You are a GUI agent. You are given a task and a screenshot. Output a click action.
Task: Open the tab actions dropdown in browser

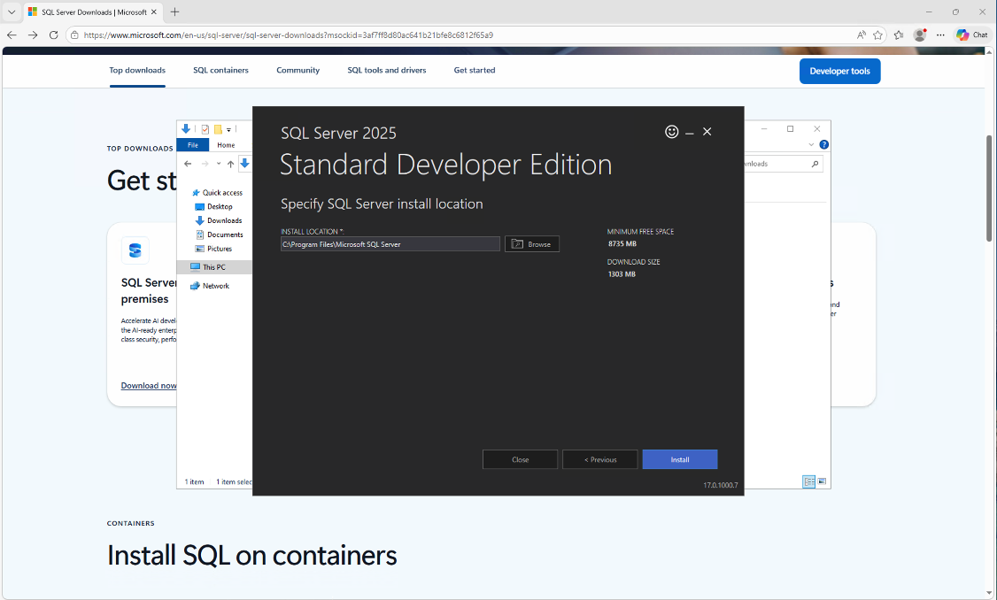(12, 12)
